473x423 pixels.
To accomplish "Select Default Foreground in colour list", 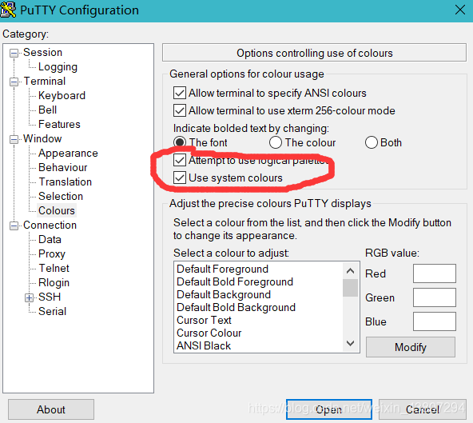I will click(x=222, y=269).
